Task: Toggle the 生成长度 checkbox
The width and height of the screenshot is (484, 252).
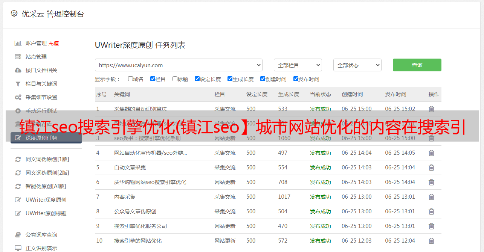Action: pyautogui.click(x=230, y=79)
